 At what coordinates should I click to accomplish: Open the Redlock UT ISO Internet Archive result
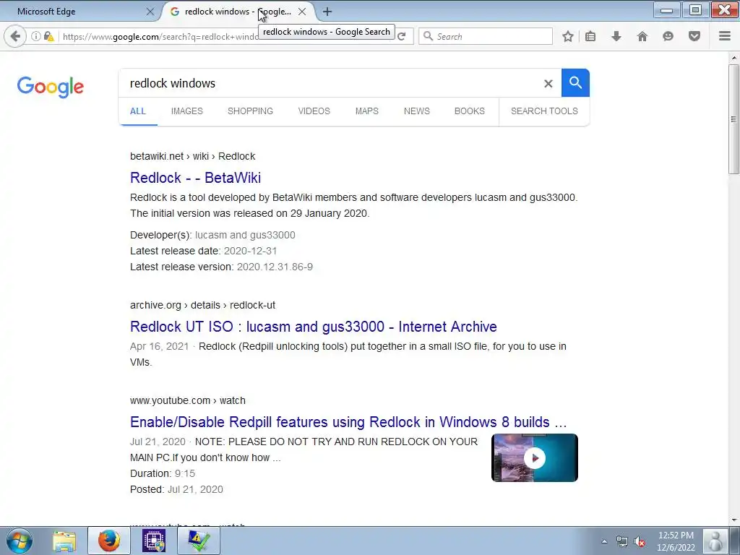[314, 327]
